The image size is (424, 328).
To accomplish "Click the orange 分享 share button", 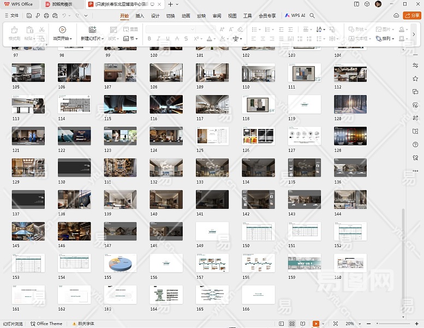I will tap(411, 16).
